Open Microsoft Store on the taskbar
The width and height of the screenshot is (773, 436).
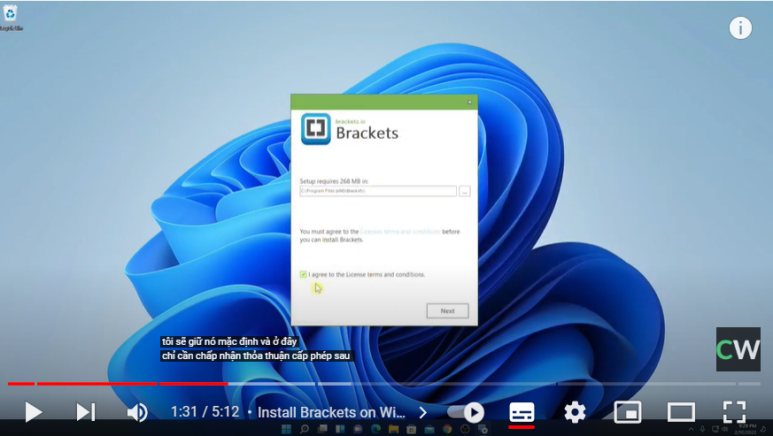tap(411, 429)
